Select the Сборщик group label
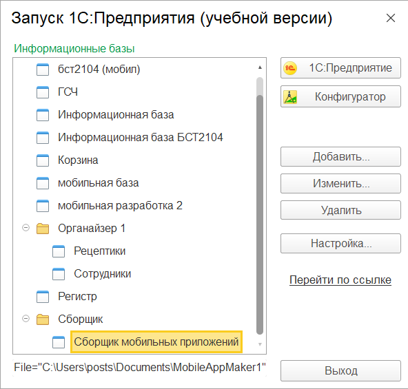The height and width of the screenshot is (389, 408). click(x=81, y=319)
